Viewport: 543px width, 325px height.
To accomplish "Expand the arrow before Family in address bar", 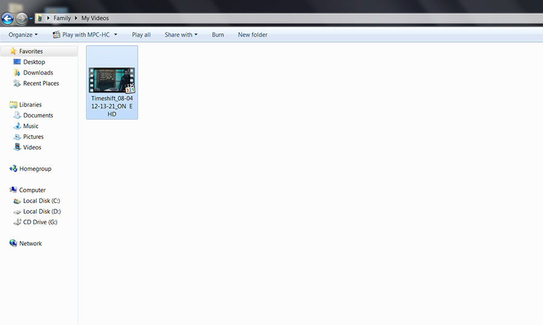I will tap(48, 18).
